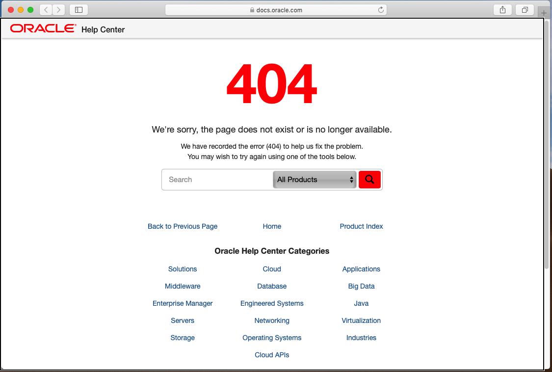Viewport: 552px width, 372px height.
Task: Toggle the Safari sidebar button
Action: [x=79, y=10]
